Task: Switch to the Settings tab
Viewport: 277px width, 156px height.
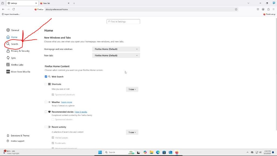Action: [x=22, y=3]
